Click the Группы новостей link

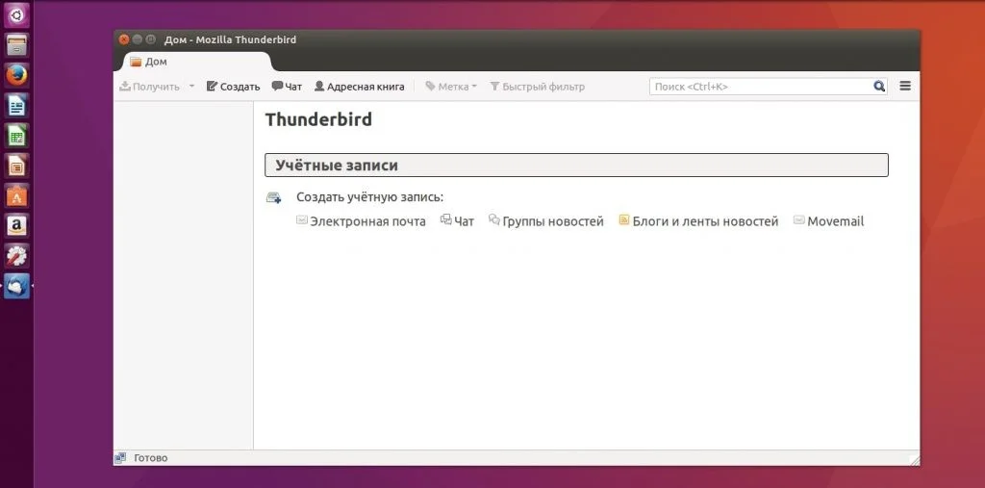546,221
